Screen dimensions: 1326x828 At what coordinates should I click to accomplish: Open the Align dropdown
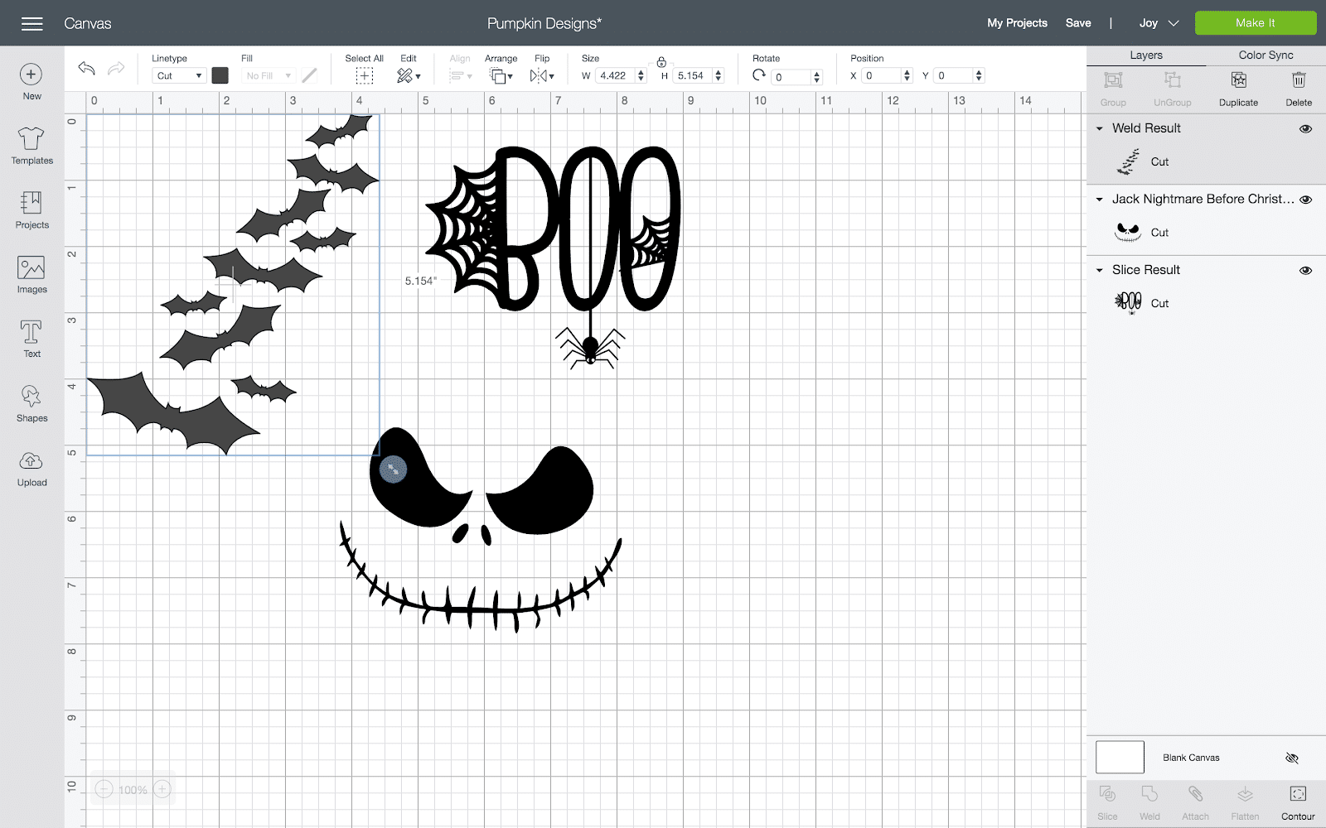coord(460,76)
